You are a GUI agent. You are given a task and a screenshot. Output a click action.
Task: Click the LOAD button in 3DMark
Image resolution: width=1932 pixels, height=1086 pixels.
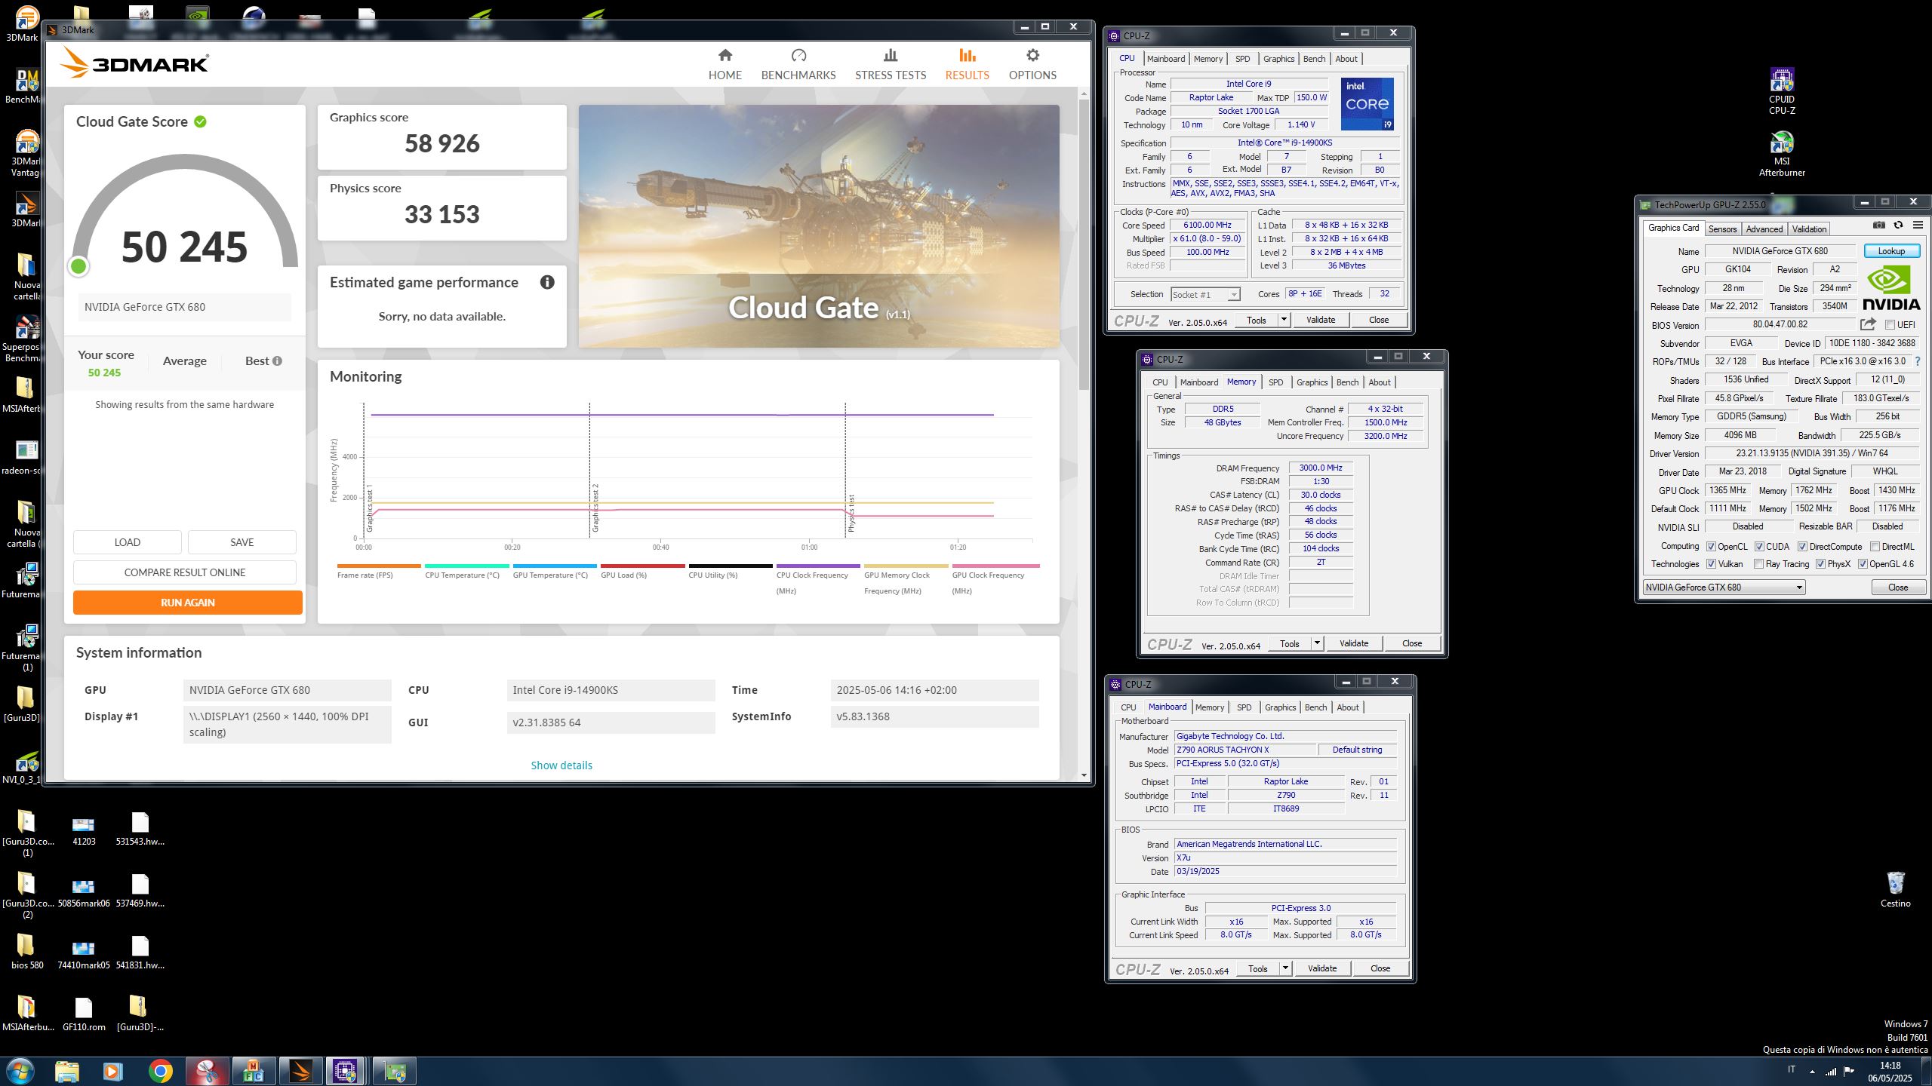coord(127,542)
